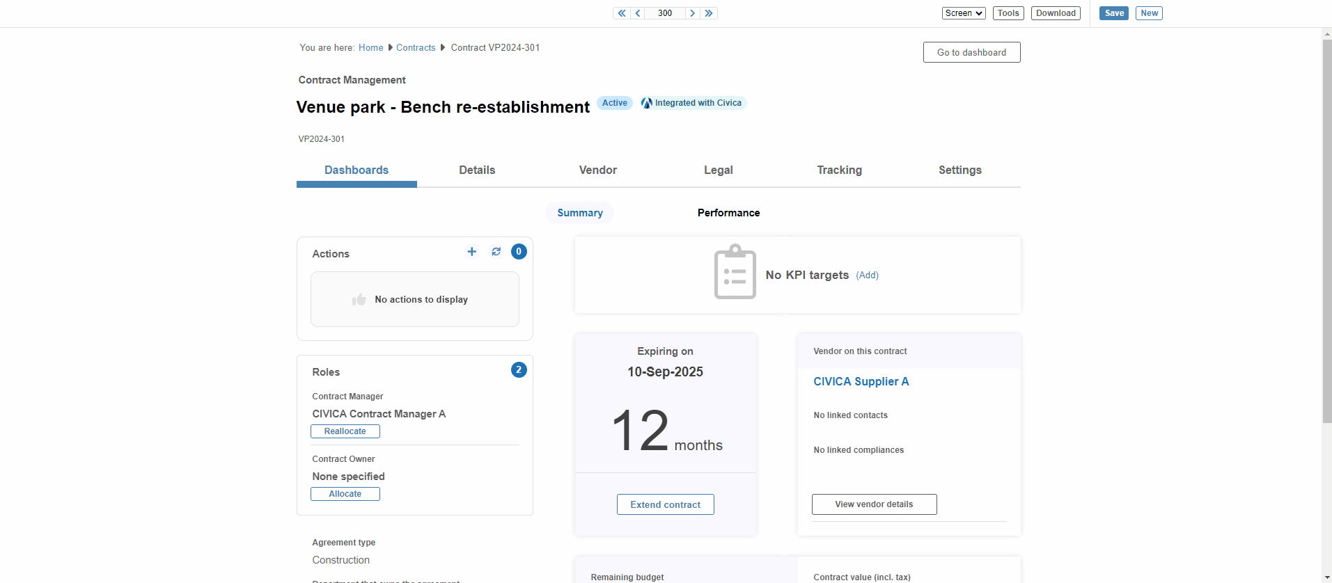Allocate a Contract Owner
This screenshot has height=583, width=1332.
345,494
